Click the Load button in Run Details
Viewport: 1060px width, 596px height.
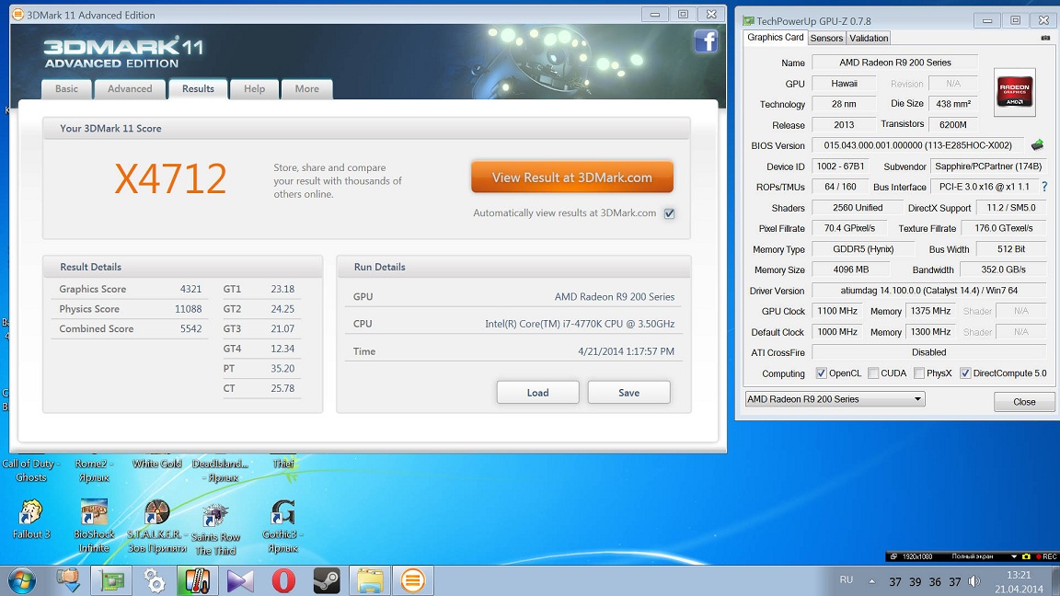537,393
